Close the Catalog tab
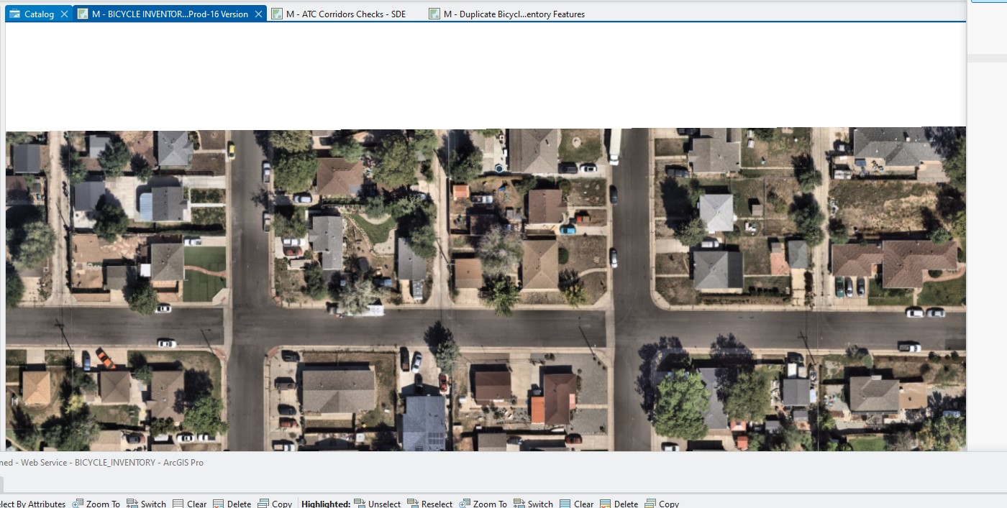This screenshot has height=508, width=1007. pos(64,13)
